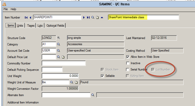Click the Last Maintained date 02/12/2016
Viewport: 195px width, 106px height.
click(x=164, y=38)
